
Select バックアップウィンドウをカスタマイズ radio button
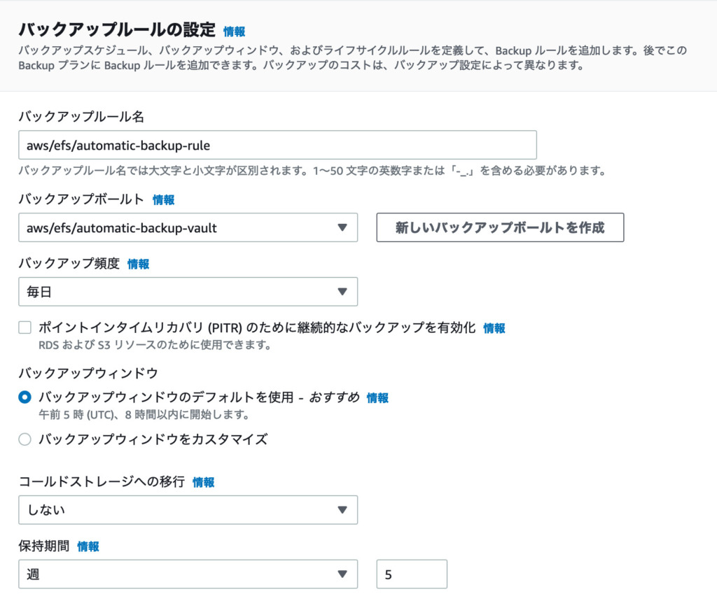[25, 439]
